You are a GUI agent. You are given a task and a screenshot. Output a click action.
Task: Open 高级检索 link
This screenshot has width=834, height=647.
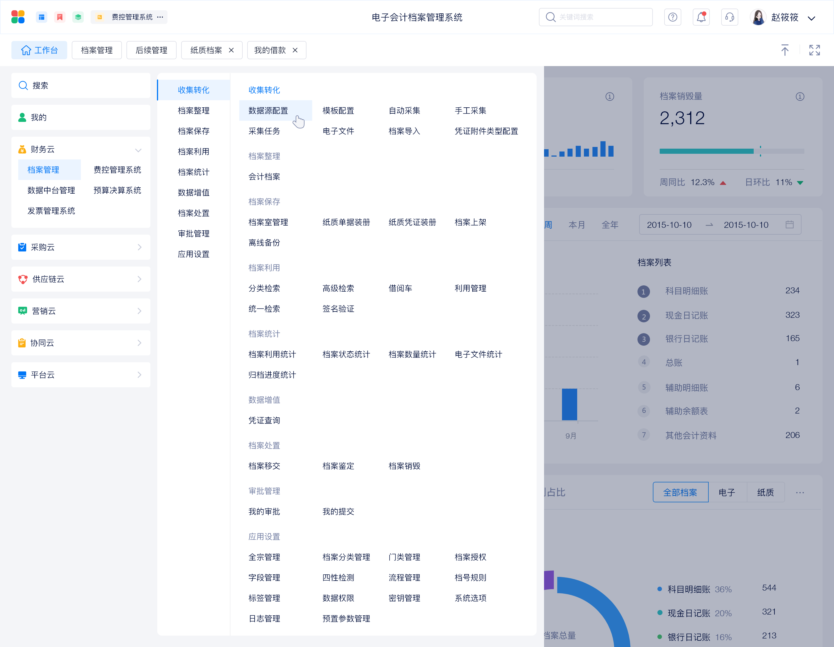click(x=338, y=288)
